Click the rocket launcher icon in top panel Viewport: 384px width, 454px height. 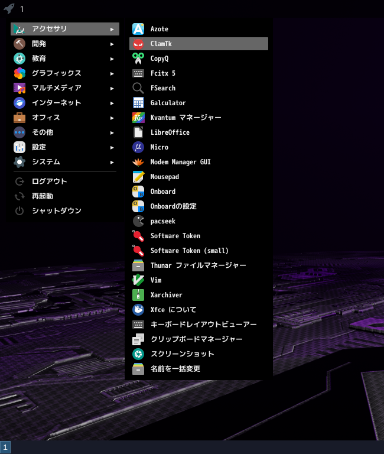click(x=9, y=8)
